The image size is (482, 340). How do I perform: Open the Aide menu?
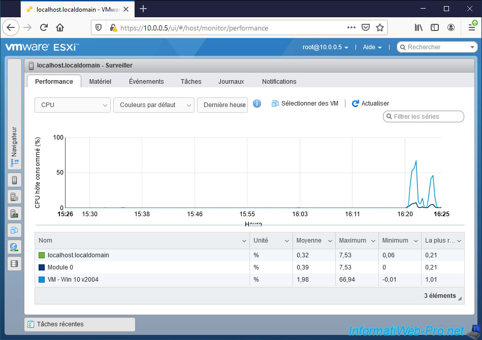[x=372, y=47]
